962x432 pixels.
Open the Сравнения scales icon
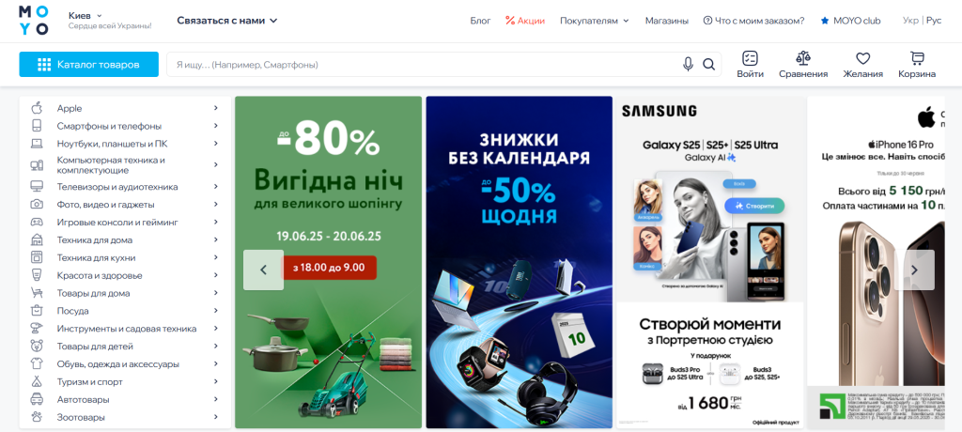[x=803, y=58]
